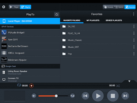
Task: Select the Convers TV Chromecast
Action: click(30, 80)
